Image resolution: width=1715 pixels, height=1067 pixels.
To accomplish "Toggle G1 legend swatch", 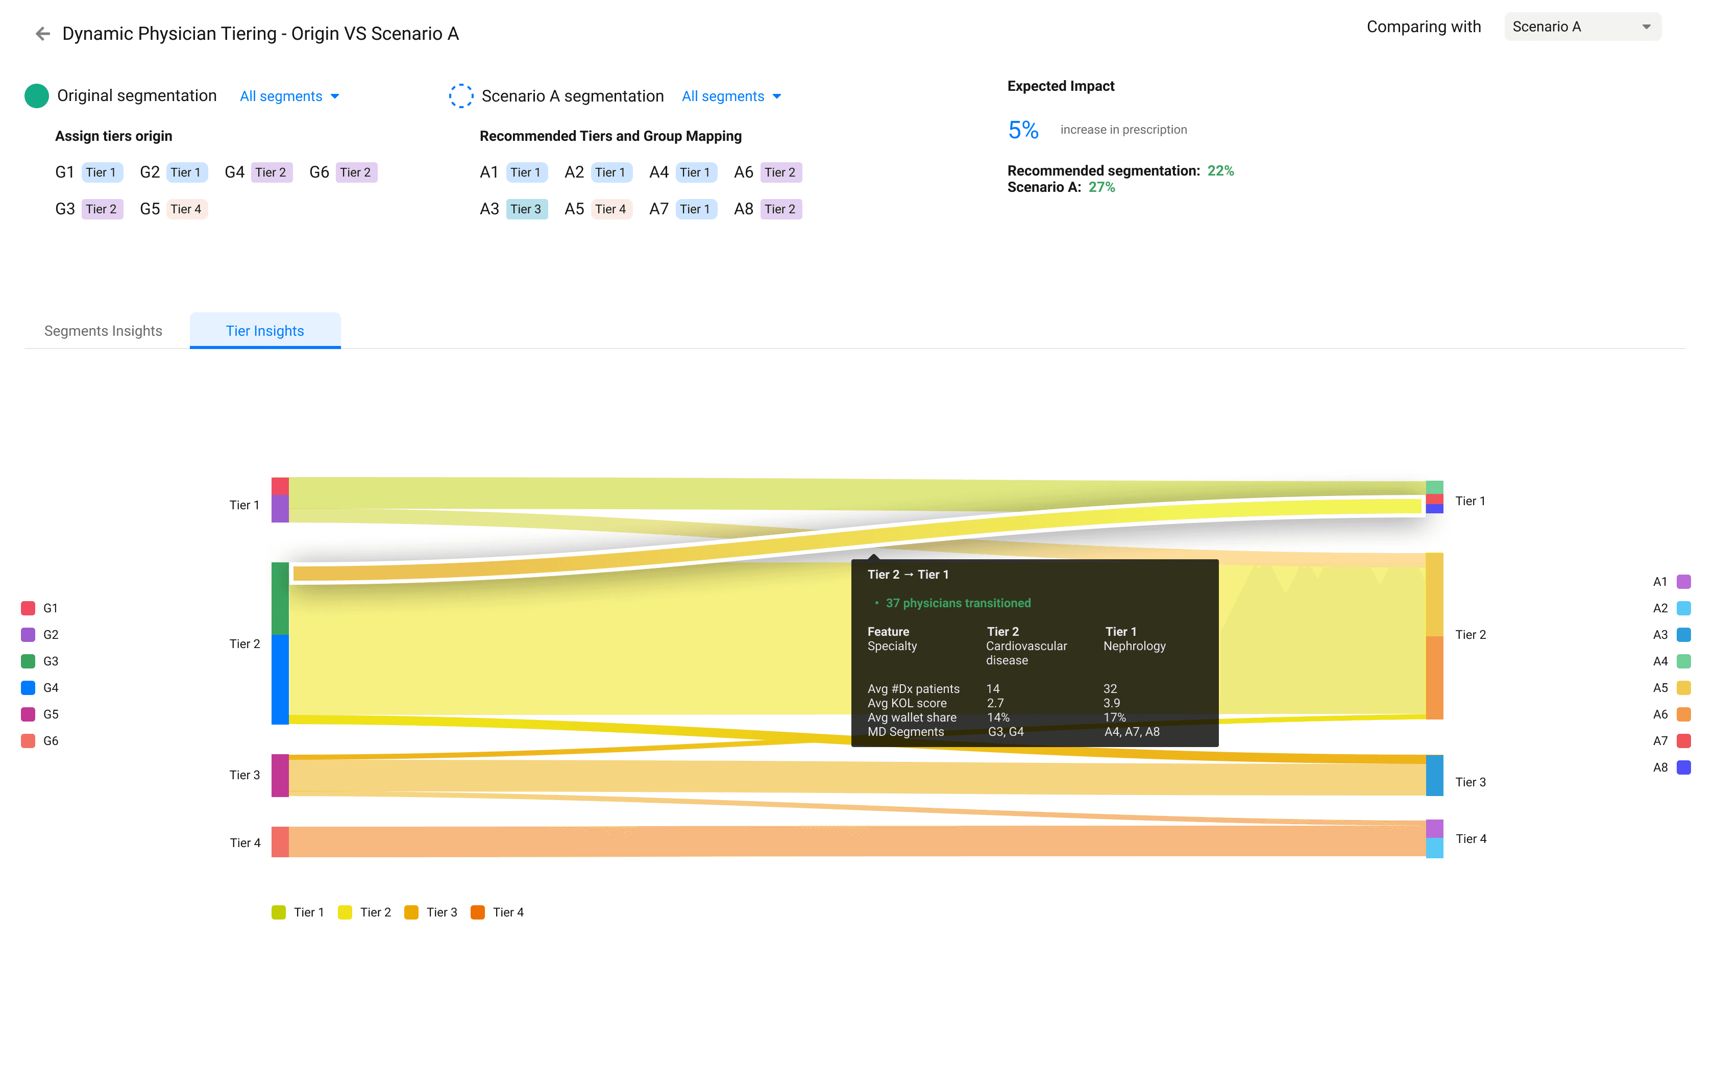I will (x=28, y=608).
